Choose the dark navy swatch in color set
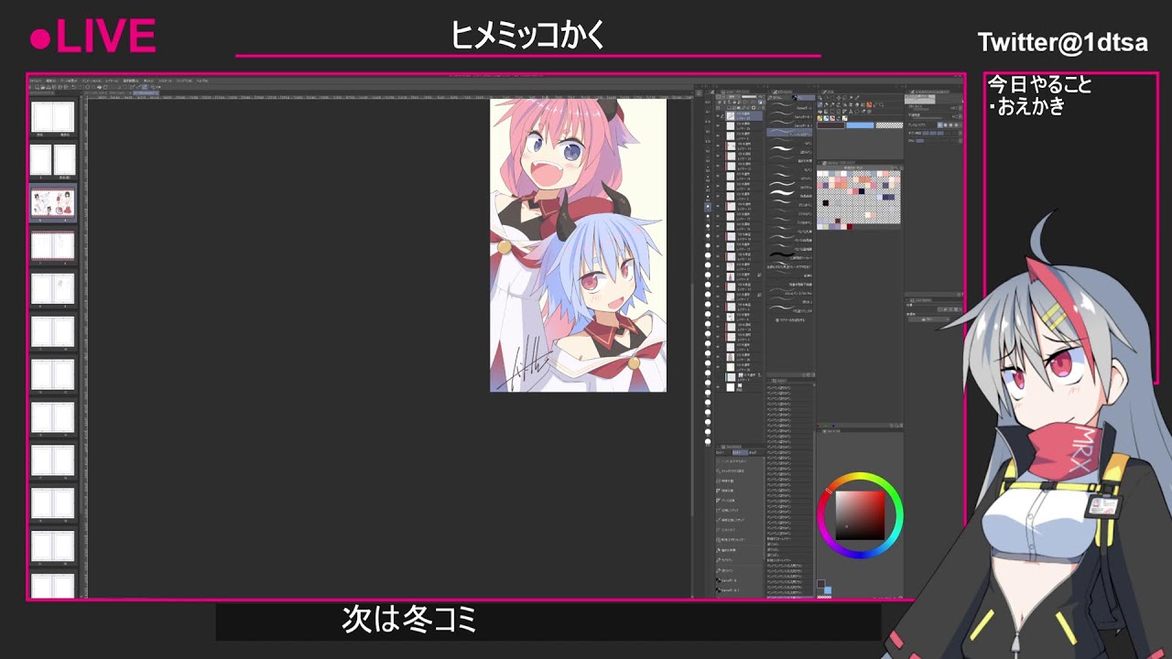Screen dimensions: 1172x659 [x=862, y=191]
